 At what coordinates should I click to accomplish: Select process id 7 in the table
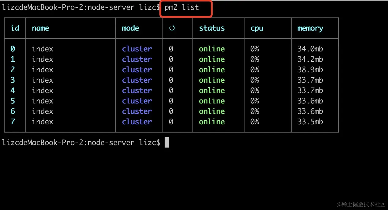tap(13, 122)
